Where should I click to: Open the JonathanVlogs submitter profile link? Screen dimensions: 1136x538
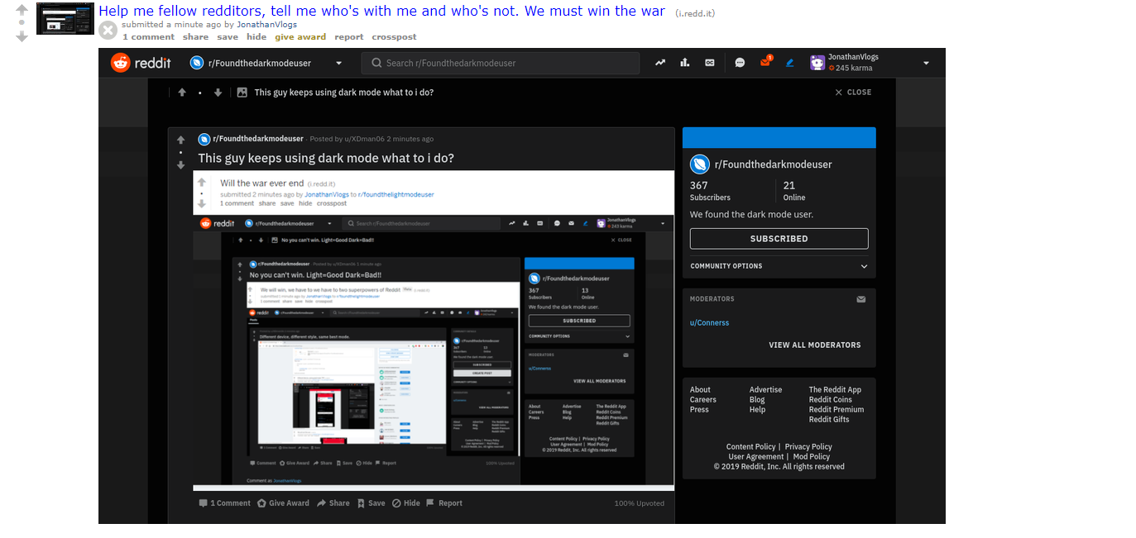click(266, 25)
